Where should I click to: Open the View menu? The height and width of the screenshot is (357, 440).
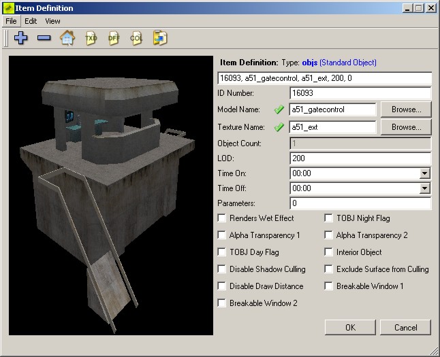click(x=52, y=21)
